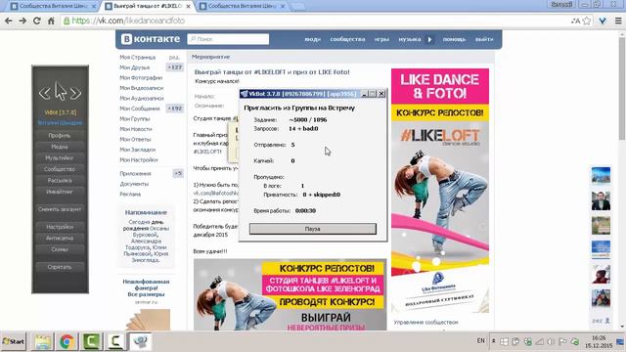Open the VkBot taskbar icon
This screenshot has width=626, height=352.
140,341
